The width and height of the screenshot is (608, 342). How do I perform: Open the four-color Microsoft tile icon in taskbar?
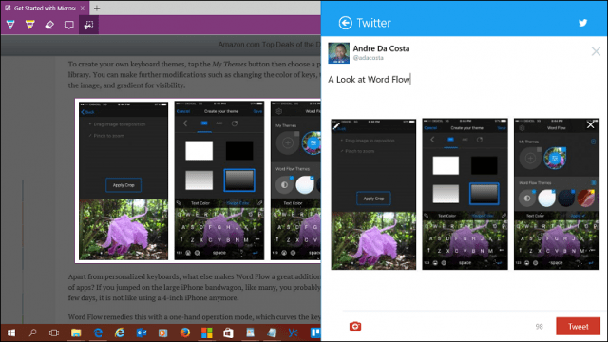[207, 332]
